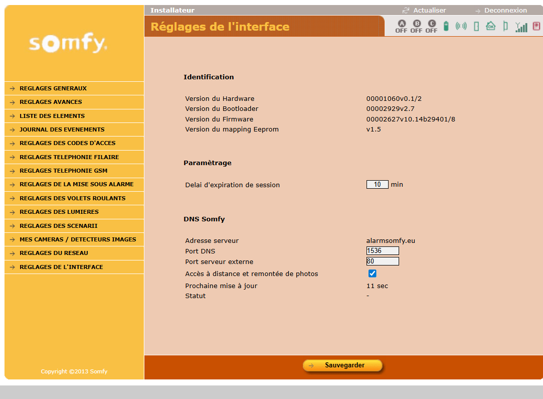Click Eeprom mapping value v1.5
The width and height of the screenshot is (543, 399).
tap(374, 129)
